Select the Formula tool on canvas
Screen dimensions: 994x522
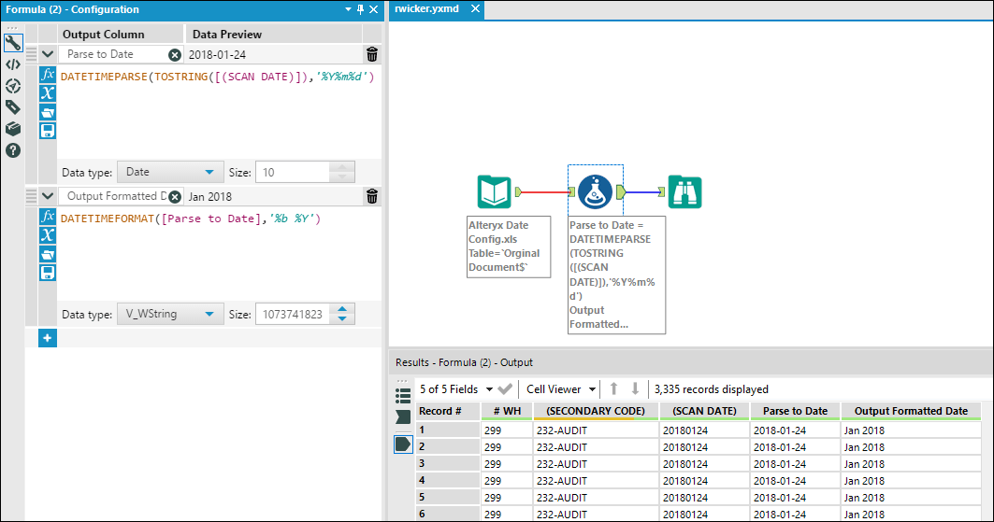point(595,191)
